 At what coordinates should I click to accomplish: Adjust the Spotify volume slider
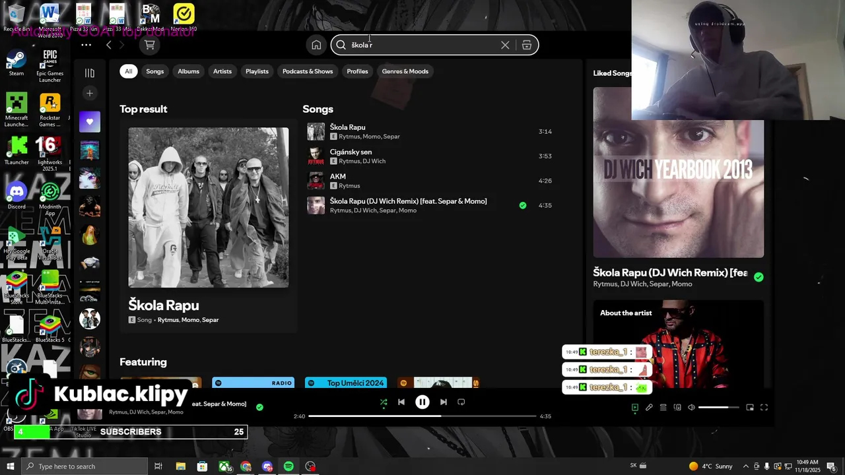click(718, 408)
